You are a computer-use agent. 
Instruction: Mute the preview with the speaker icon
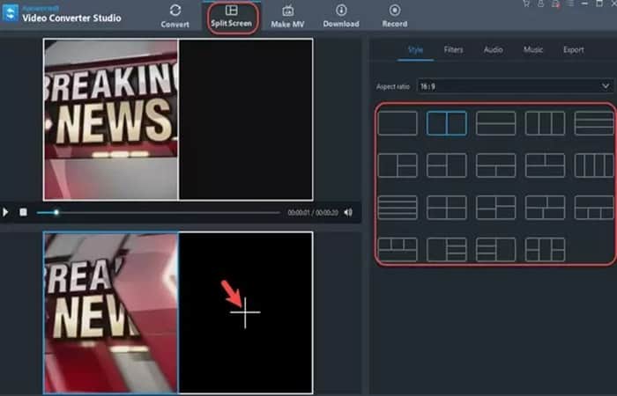coord(348,213)
